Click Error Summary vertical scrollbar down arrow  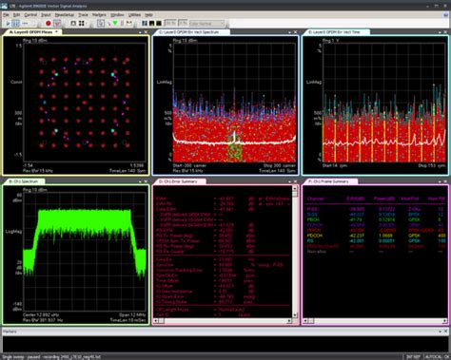pos(295,315)
